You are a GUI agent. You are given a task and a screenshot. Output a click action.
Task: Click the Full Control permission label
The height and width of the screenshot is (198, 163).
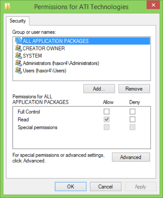(29, 112)
